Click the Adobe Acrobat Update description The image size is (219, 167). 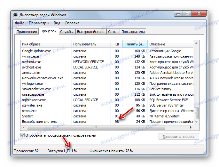click(171, 73)
